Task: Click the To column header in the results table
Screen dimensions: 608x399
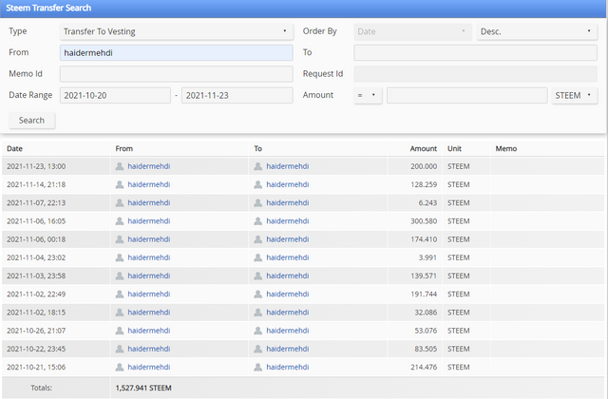Action: point(257,148)
